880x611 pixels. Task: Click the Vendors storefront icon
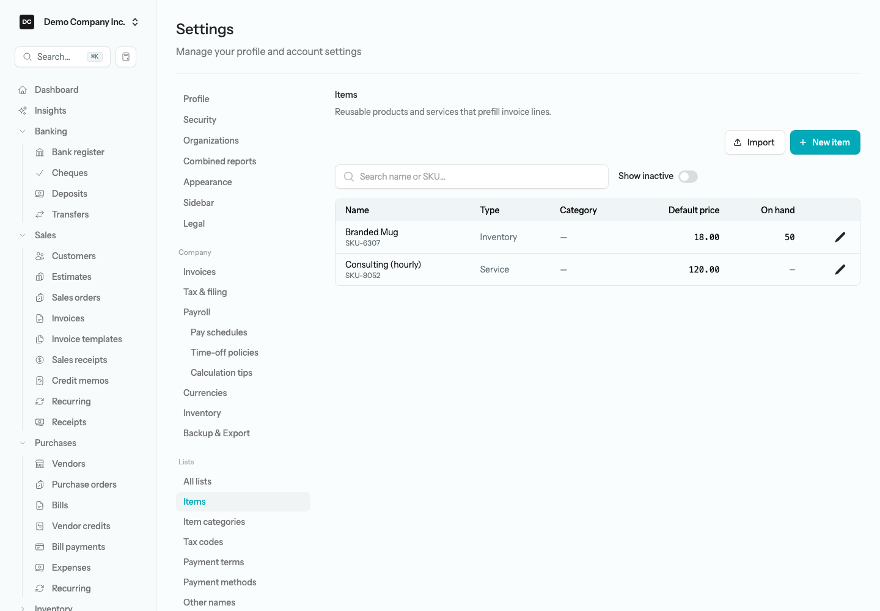(40, 464)
